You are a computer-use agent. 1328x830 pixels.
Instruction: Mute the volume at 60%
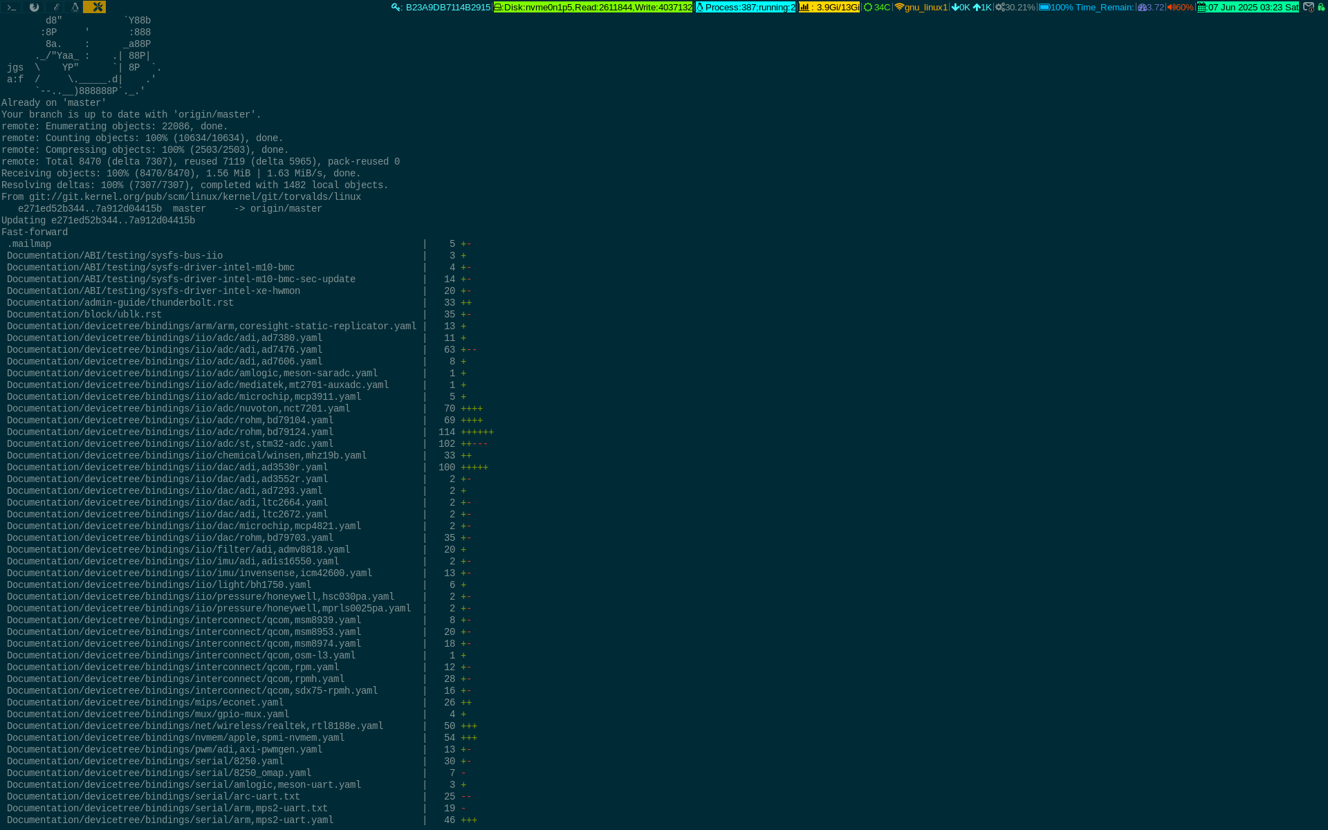tap(1180, 7)
